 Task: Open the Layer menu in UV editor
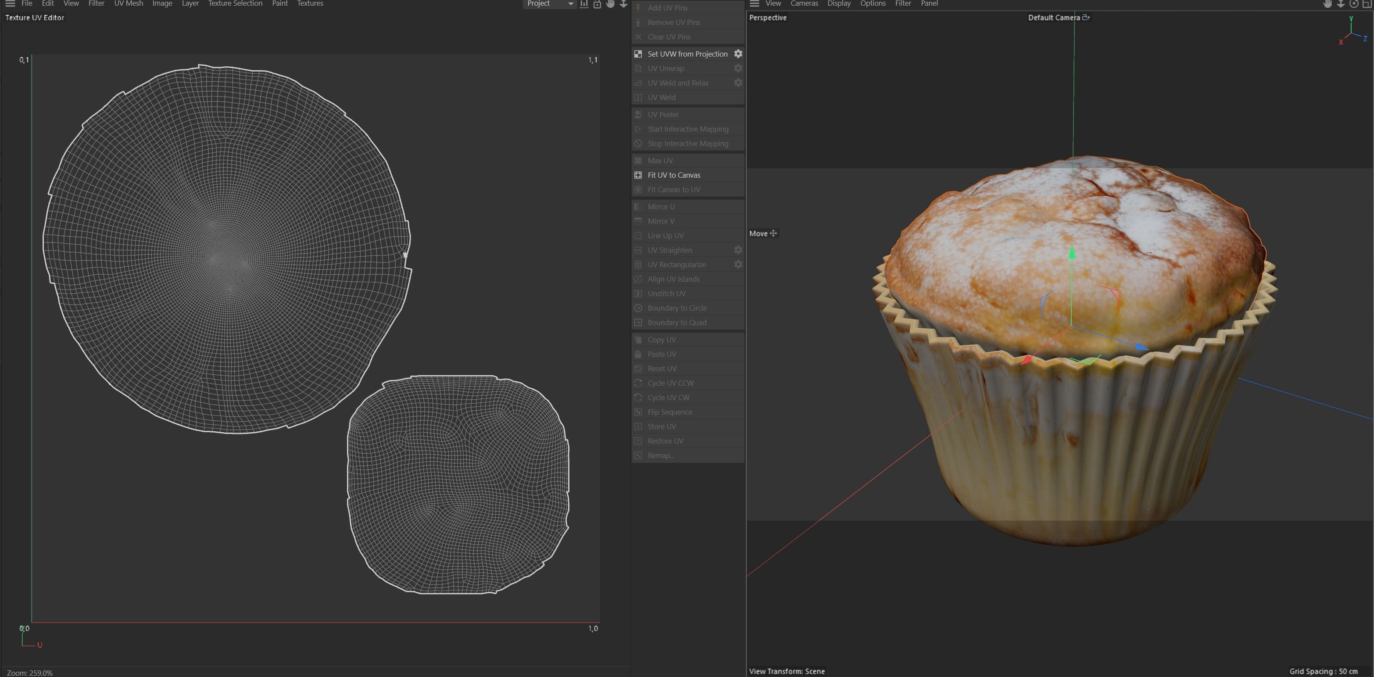coord(190,3)
